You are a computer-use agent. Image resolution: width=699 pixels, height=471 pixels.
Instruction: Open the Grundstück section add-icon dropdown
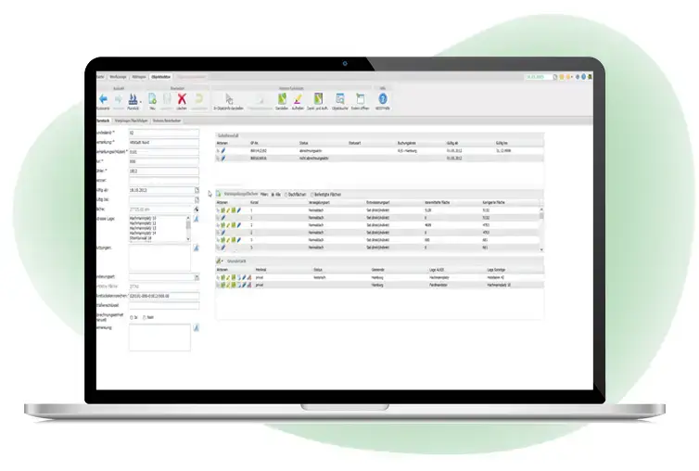click(221, 262)
